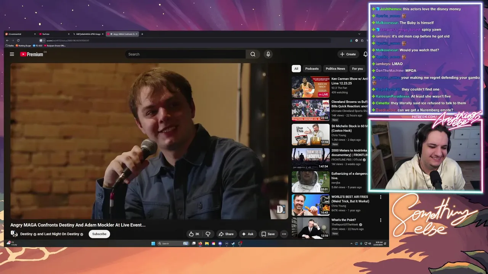
Task: Switch to the X JPEG Image browser tab
Action: point(88,34)
